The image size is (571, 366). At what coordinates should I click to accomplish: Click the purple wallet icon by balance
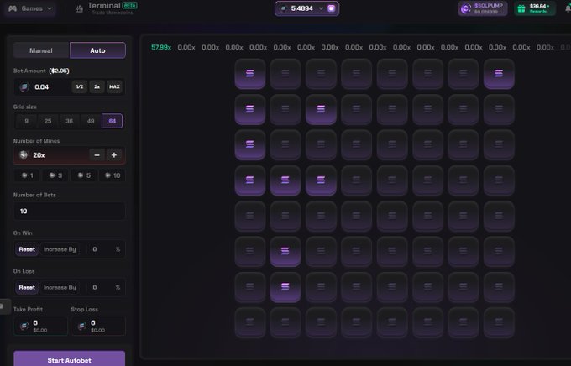[331, 8]
